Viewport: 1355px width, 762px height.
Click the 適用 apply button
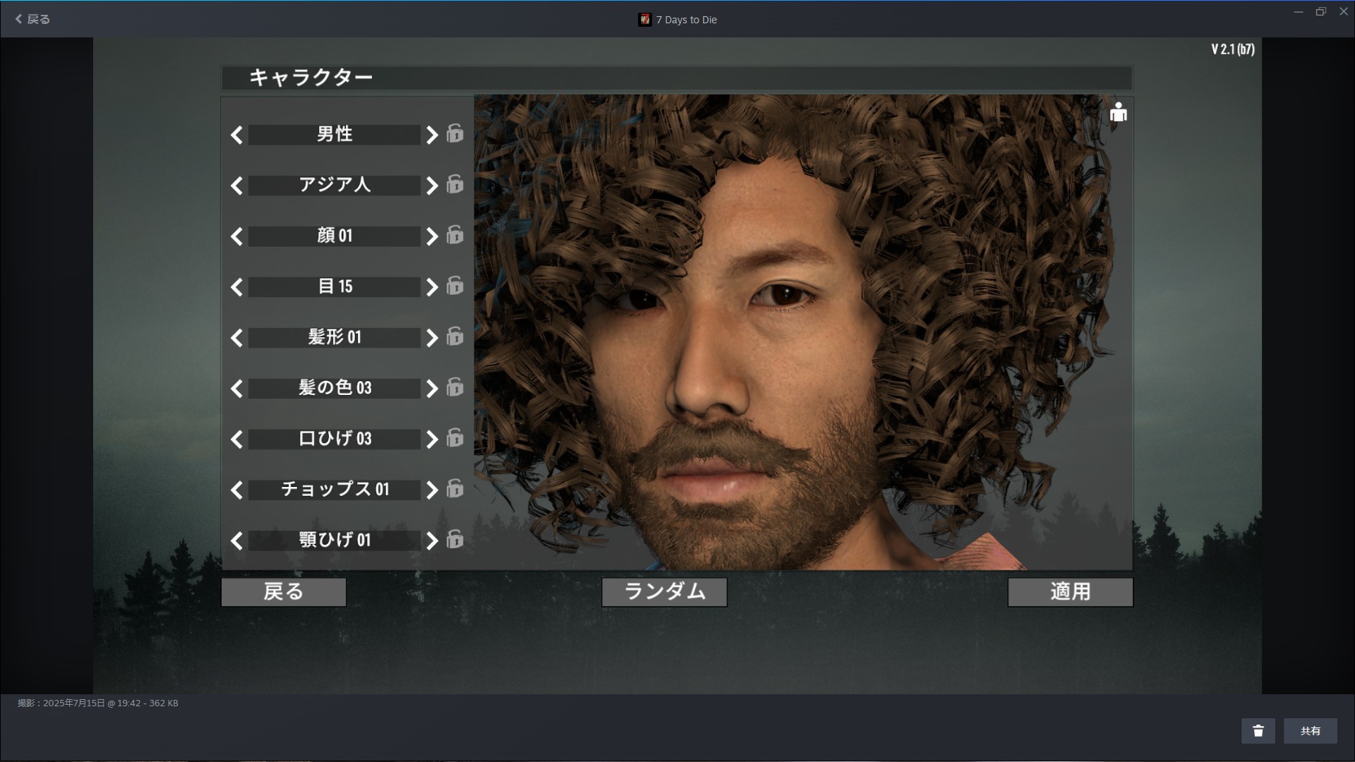pyautogui.click(x=1070, y=592)
